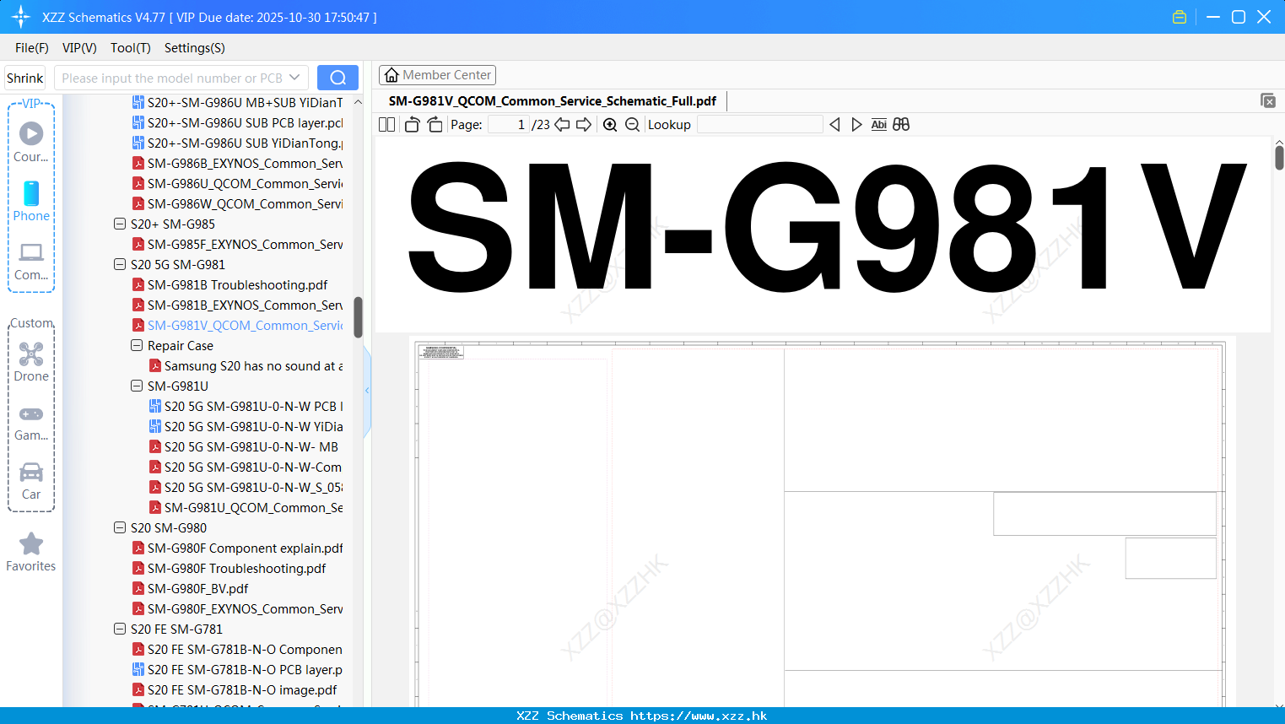Rotate page counterclockwise
1285x724 pixels.
point(412,125)
